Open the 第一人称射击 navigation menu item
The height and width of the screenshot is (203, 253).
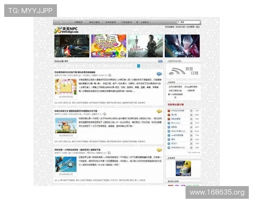tap(143, 22)
